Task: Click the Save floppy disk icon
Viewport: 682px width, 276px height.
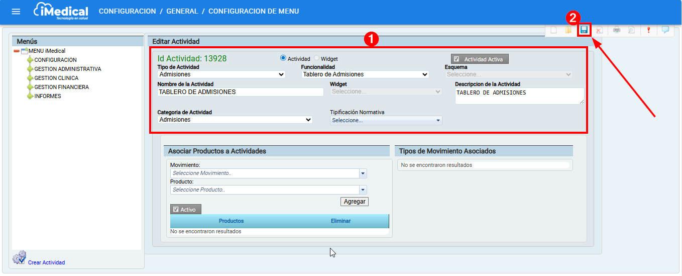Action: pos(584,30)
